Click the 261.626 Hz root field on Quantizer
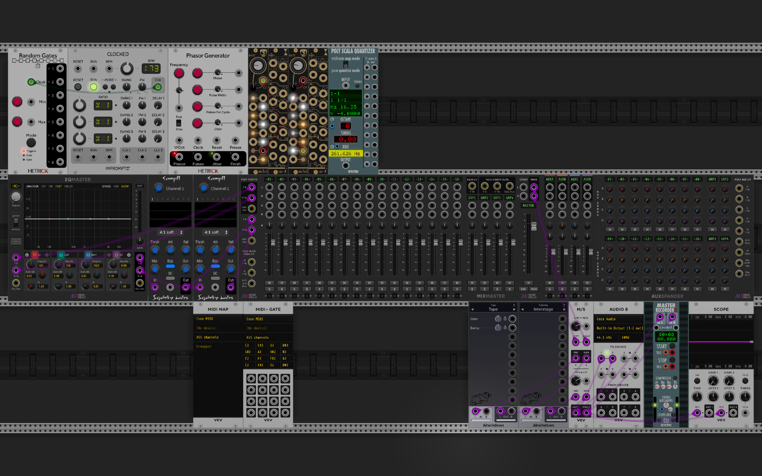Viewport: 762px width, 476px height. tap(345, 153)
